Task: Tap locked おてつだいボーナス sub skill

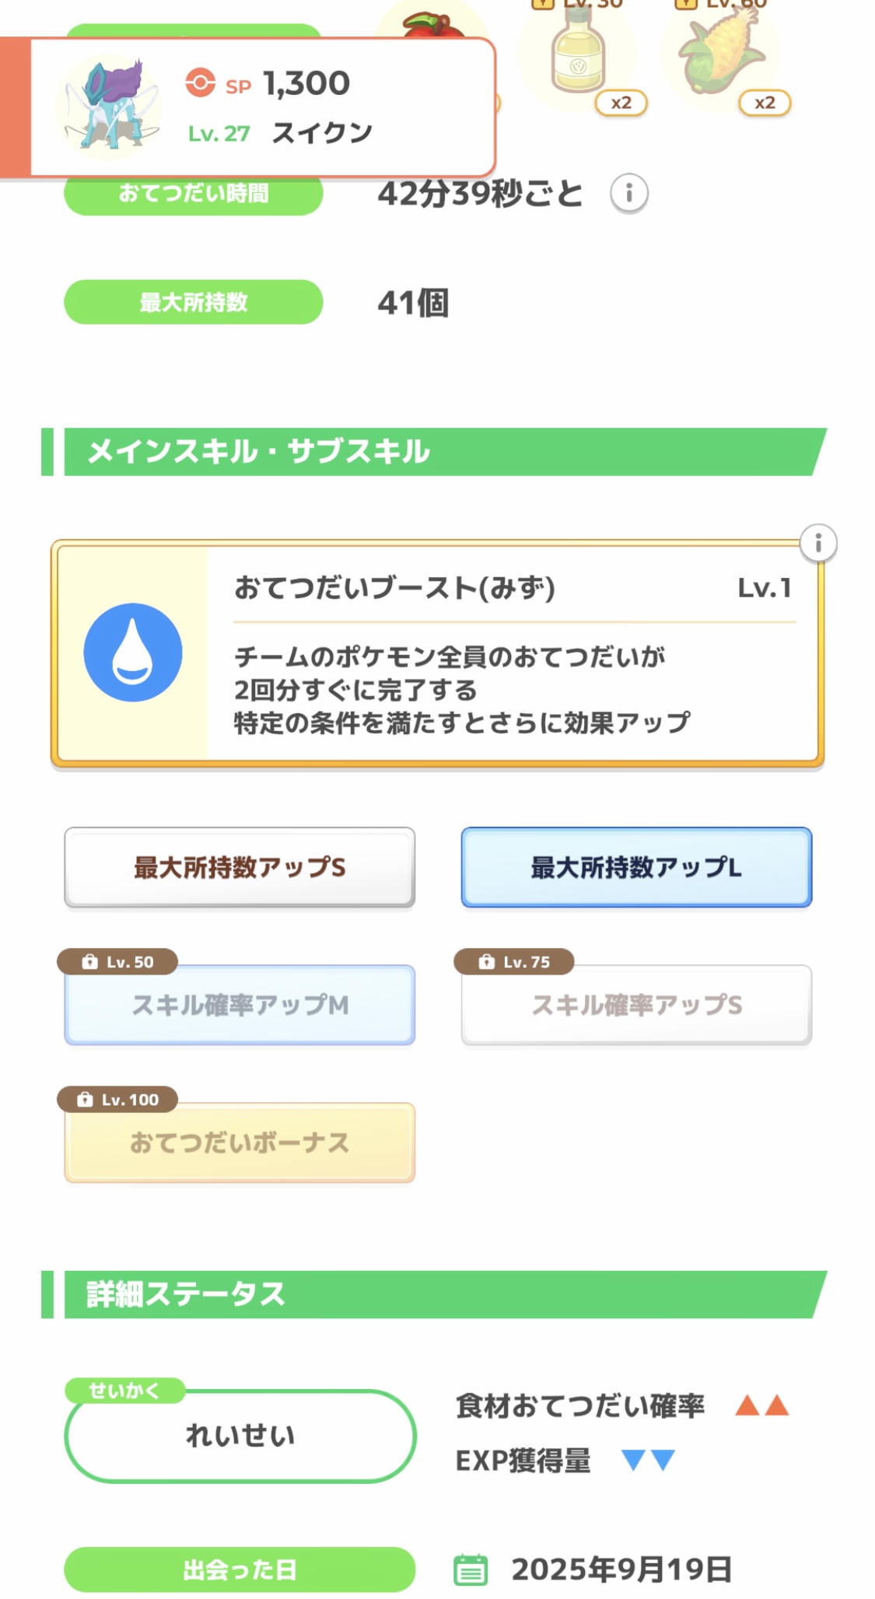Action: (x=240, y=1142)
